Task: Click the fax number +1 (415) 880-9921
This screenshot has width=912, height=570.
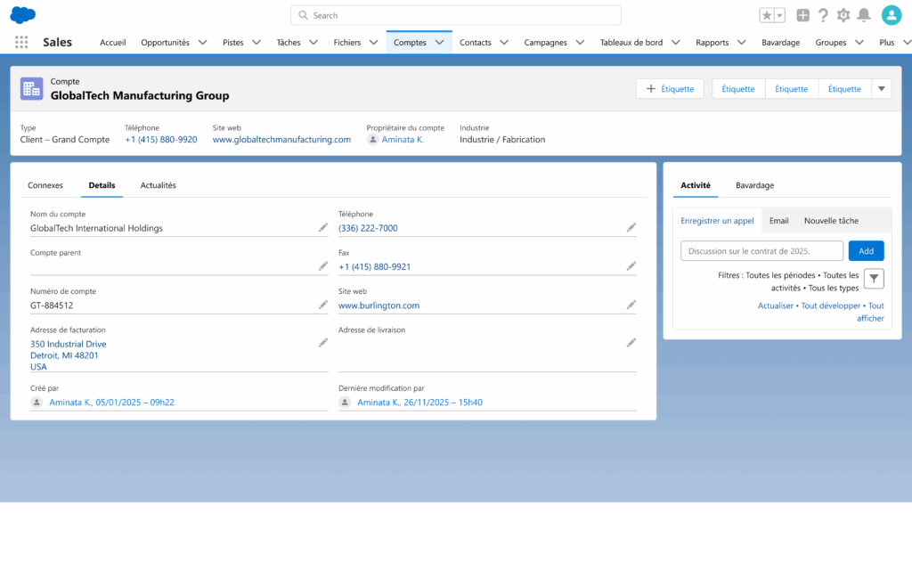Action: coord(375,266)
